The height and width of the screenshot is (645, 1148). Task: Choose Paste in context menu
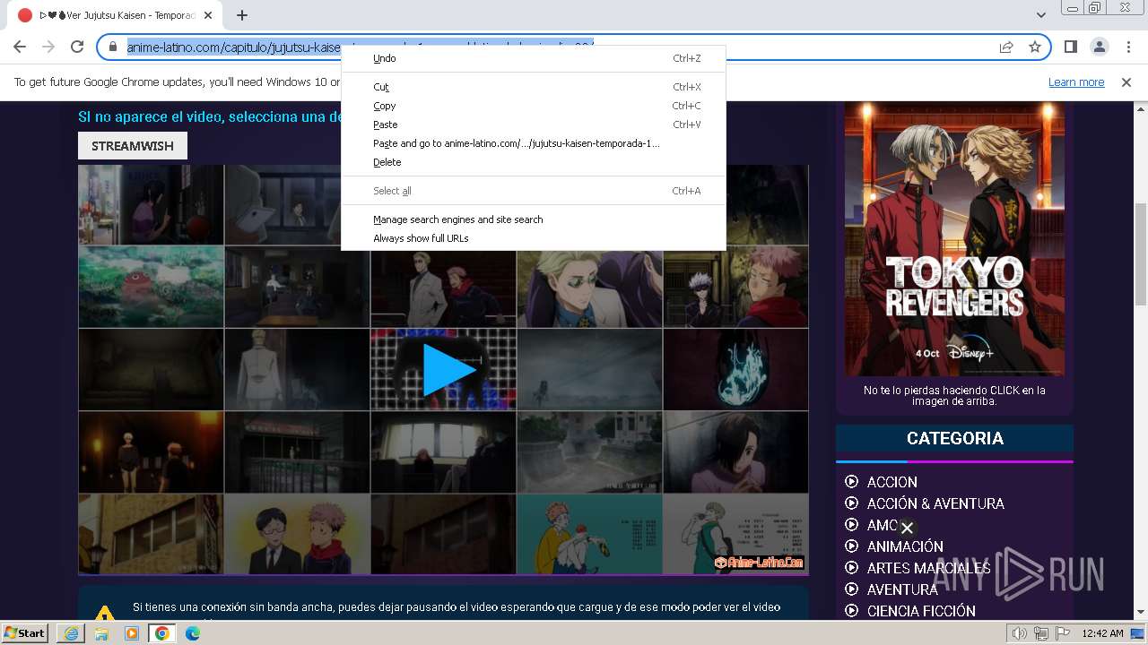[534, 125]
